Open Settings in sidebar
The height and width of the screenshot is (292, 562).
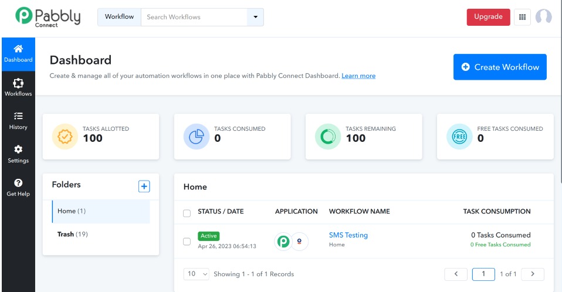[18, 154]
